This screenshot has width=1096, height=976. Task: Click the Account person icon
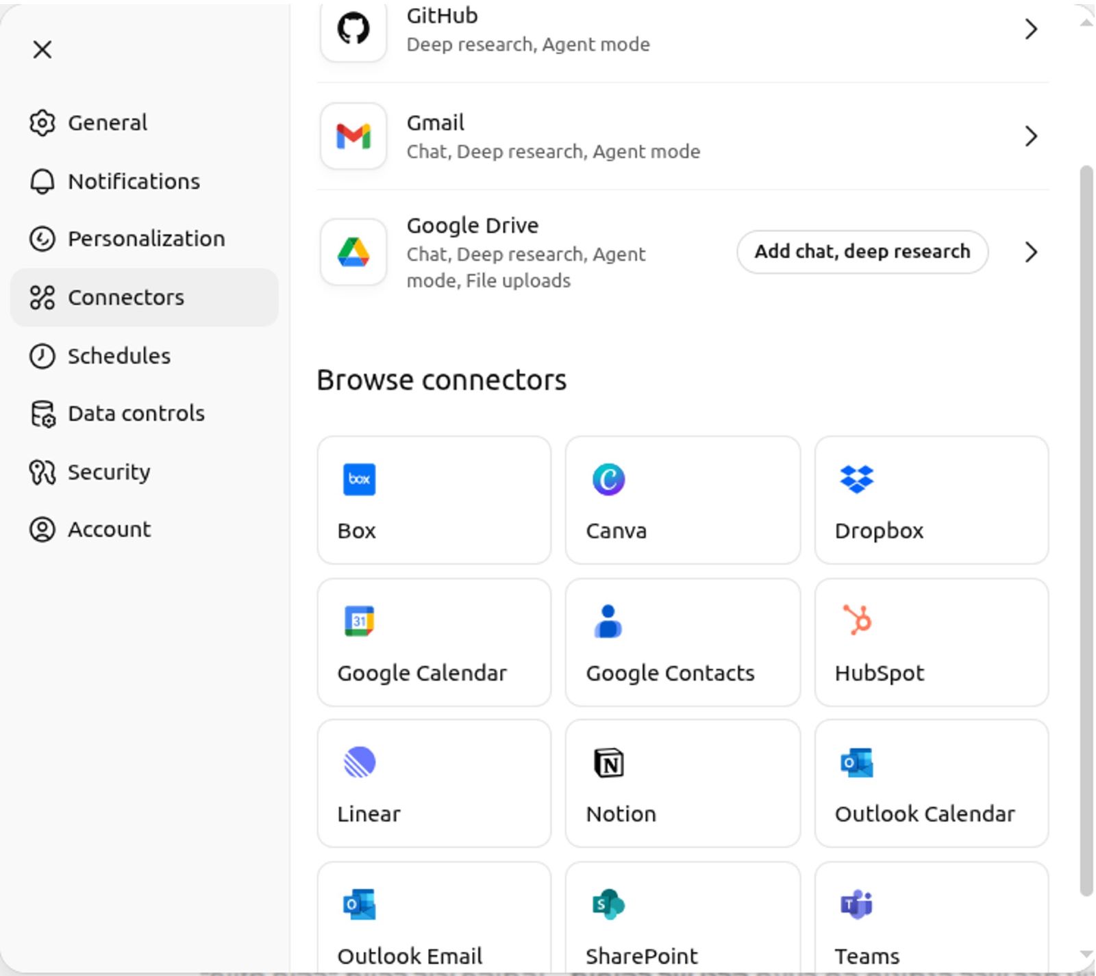coord(42,530)
